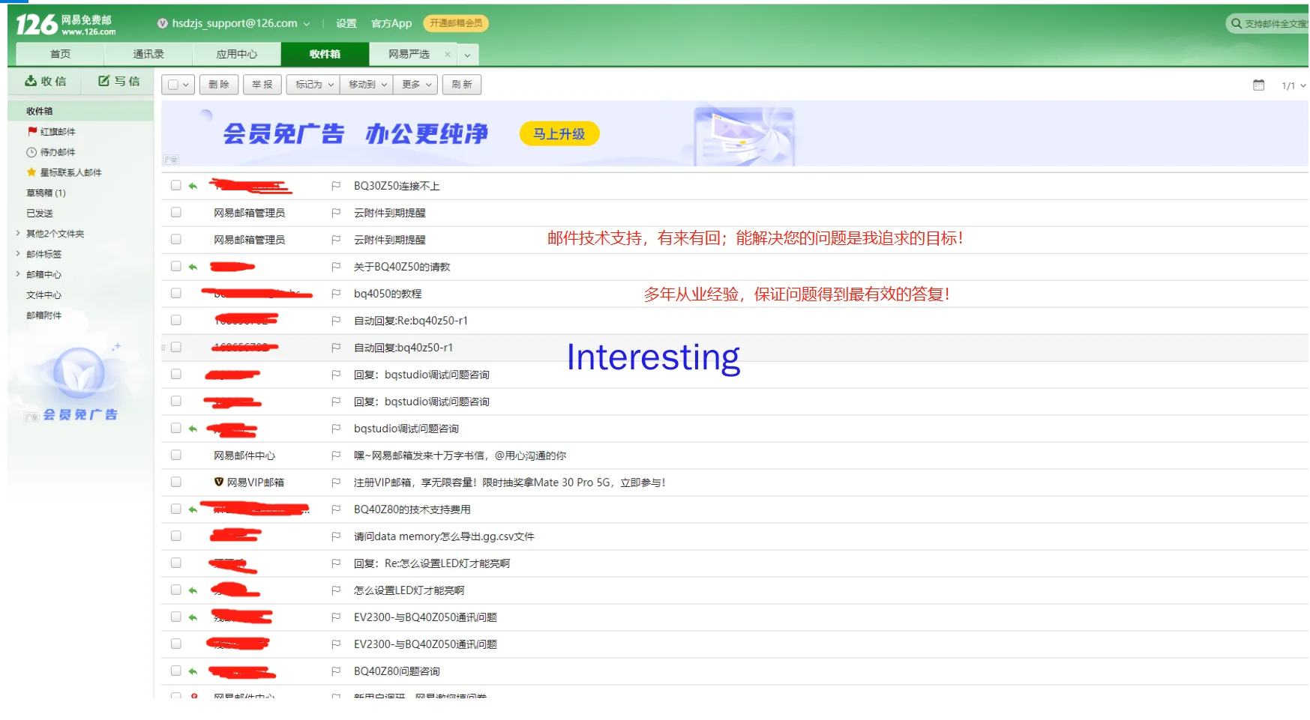Click flag icon for BQ30Z50连接不上 email

point(336,186)
